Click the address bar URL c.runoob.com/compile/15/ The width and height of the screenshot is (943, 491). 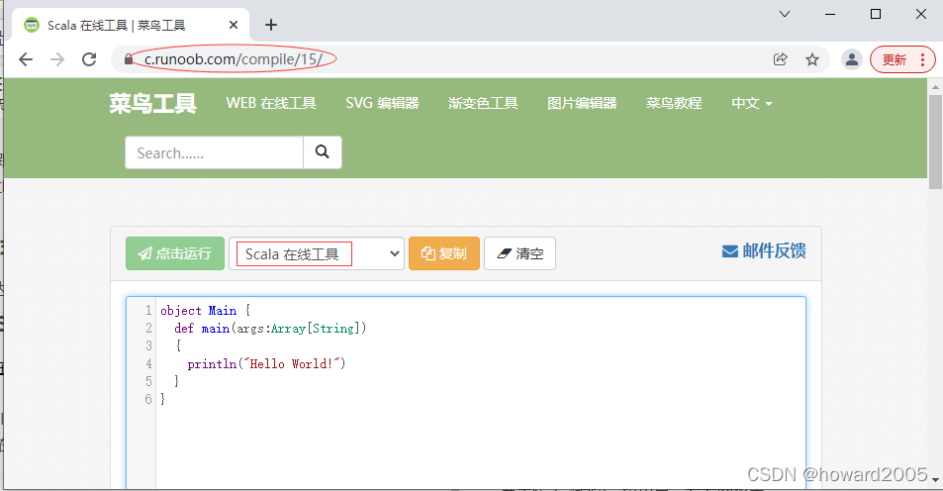234,59
